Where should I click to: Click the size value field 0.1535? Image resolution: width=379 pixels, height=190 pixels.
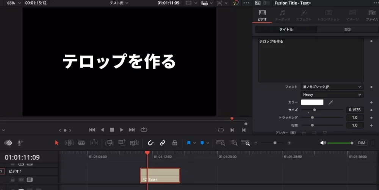click(354, 110)
